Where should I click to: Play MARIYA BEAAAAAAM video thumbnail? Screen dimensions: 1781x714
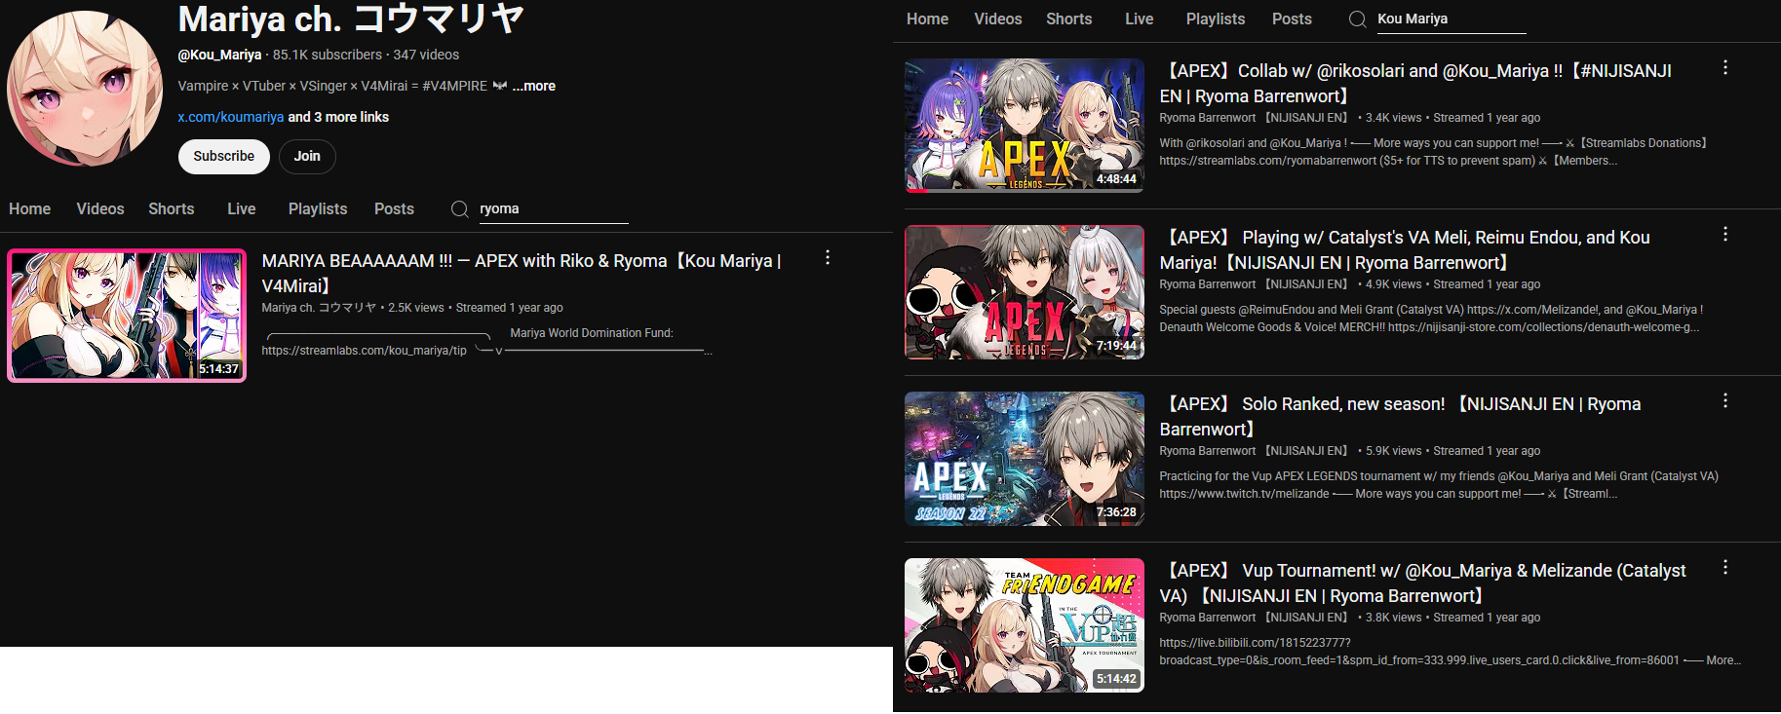point(127,316)
